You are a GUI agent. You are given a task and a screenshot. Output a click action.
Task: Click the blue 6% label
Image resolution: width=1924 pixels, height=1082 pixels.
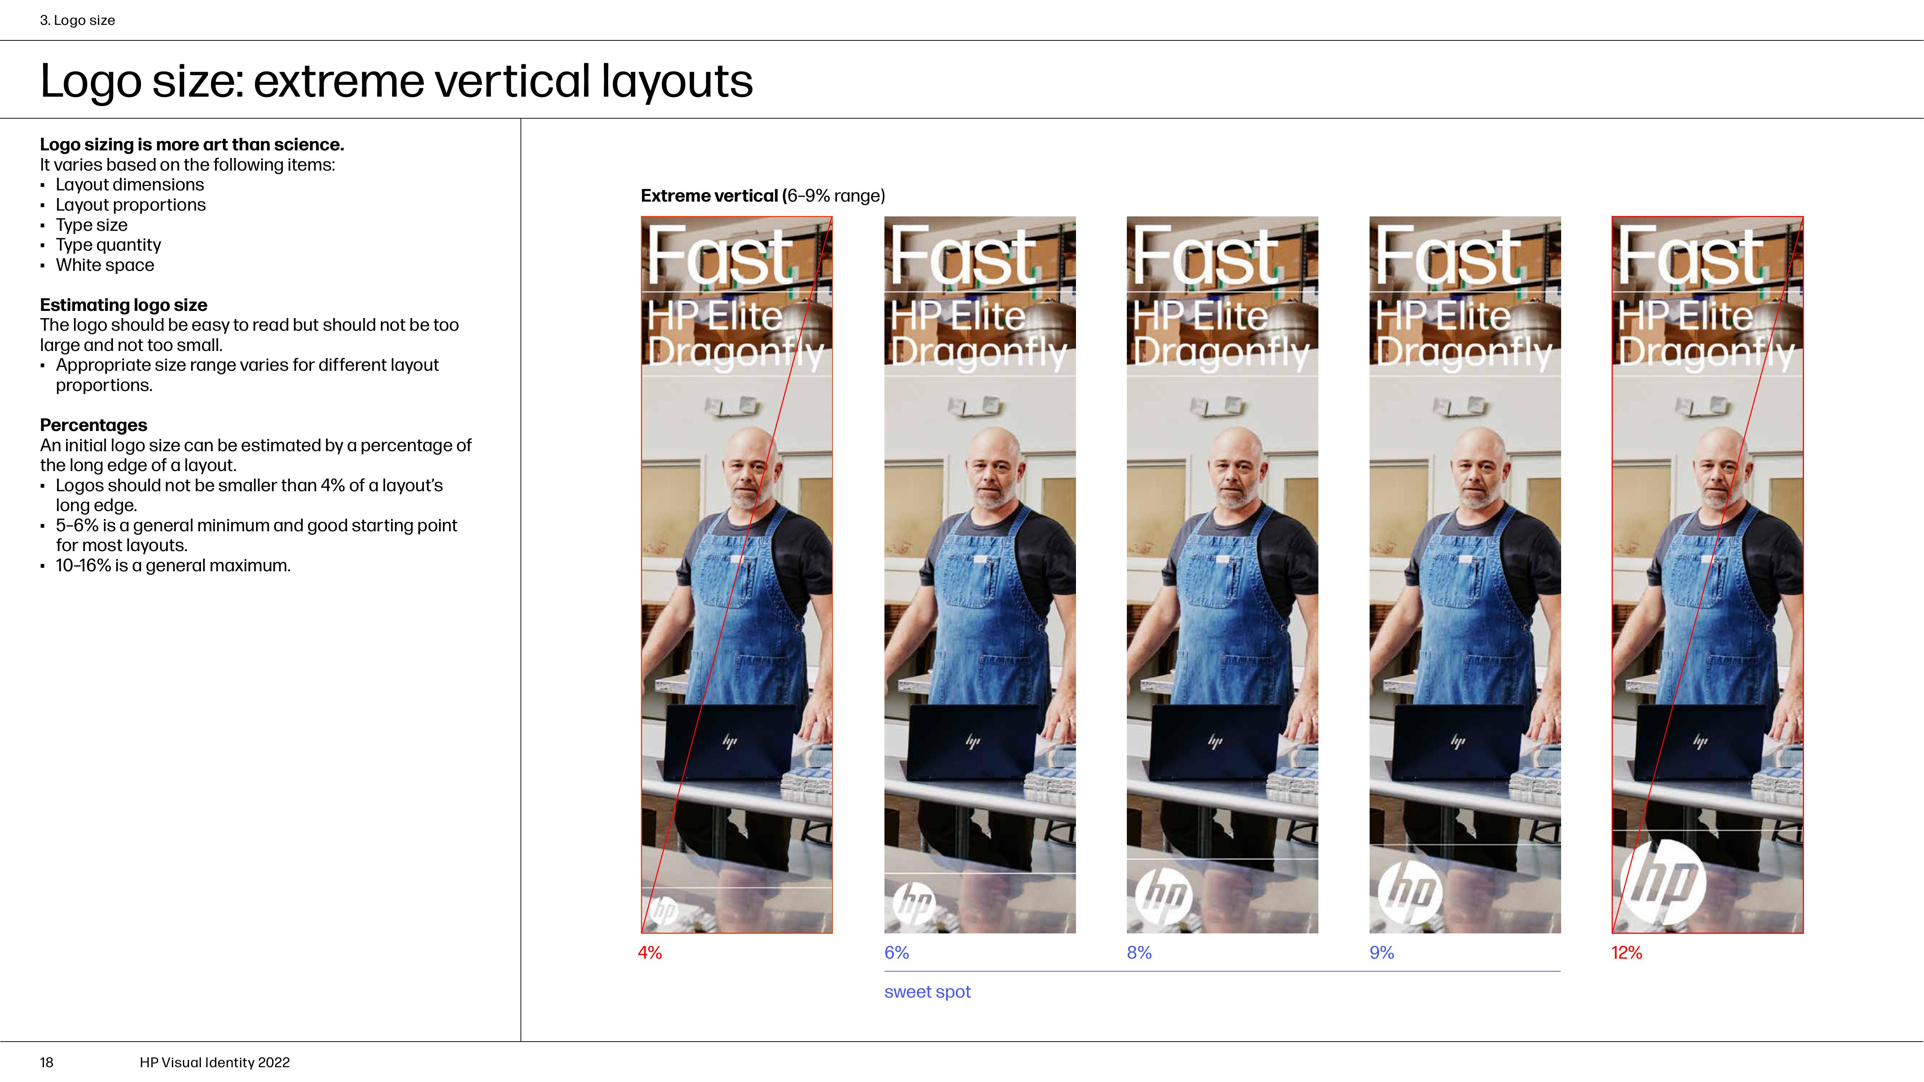click(896, 953)
